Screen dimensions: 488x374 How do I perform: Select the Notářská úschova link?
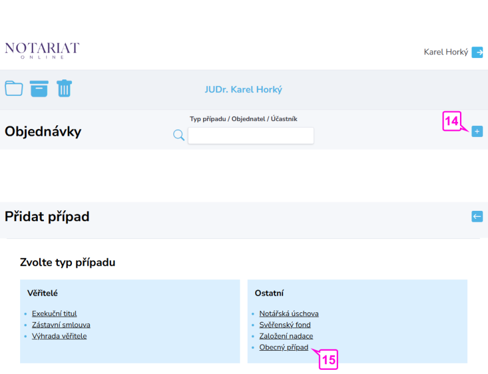[289, 313]
